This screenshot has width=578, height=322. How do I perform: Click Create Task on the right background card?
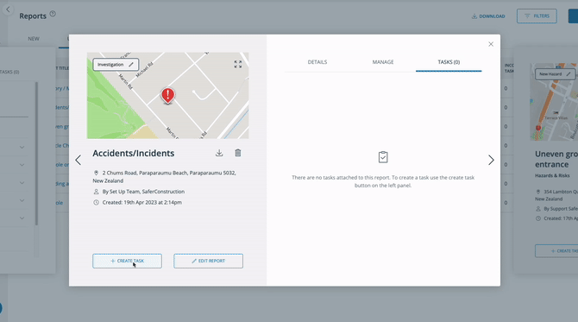pyautogui.click(x=556, y=251)
